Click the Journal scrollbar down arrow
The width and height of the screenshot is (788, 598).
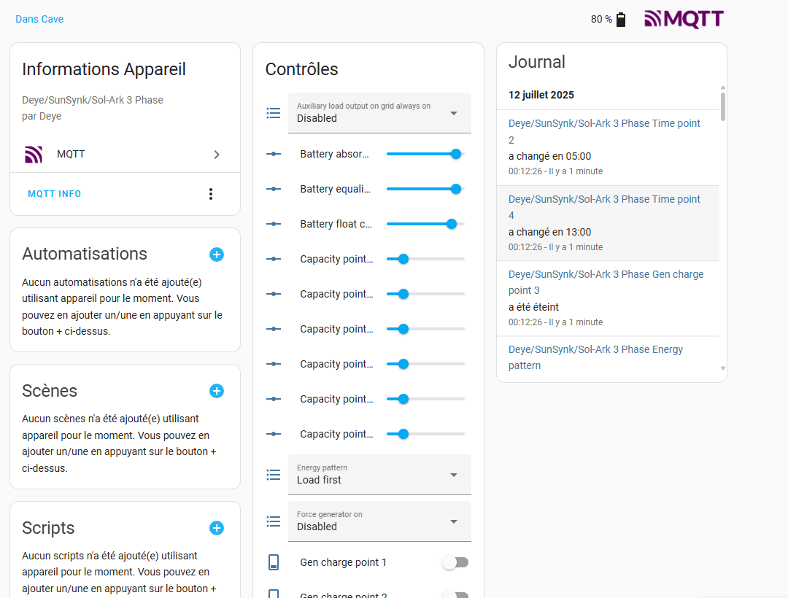coord(723,369)
